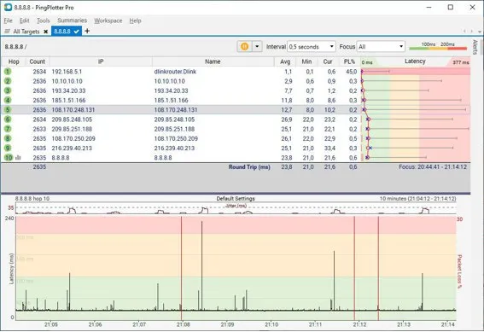The width and height of the screenshot is (484, 332).
Task: Click the hop 8 green circle
Action: click(8, 138)
